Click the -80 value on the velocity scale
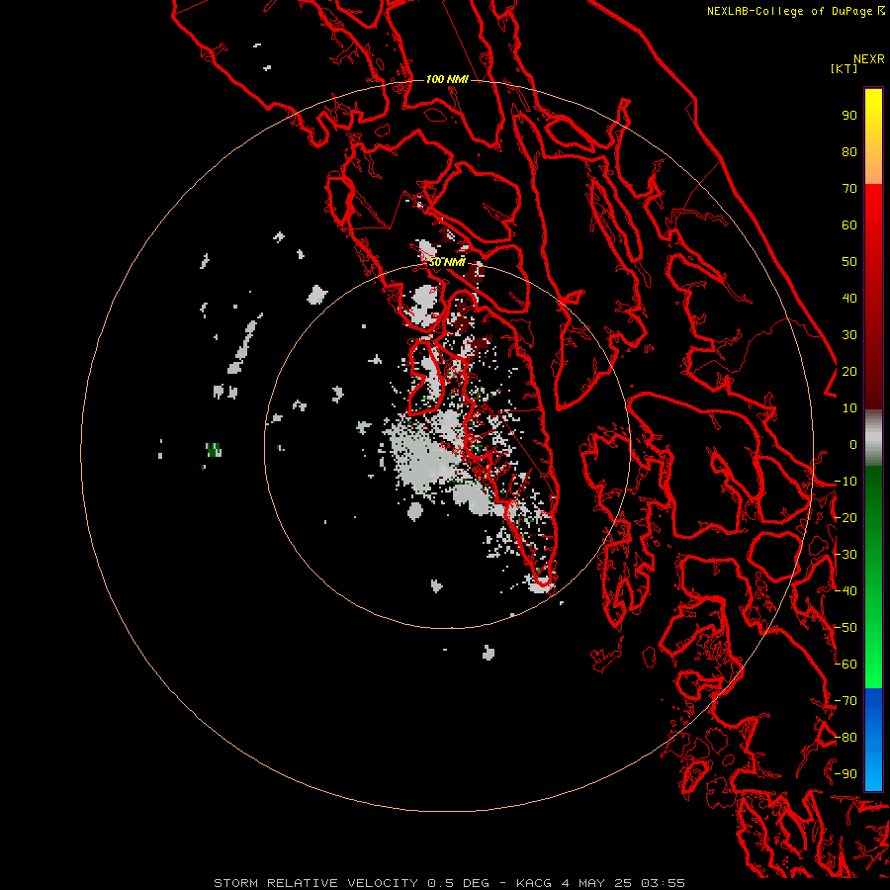Viewport: 890px width, 890px height. [845, 738]
